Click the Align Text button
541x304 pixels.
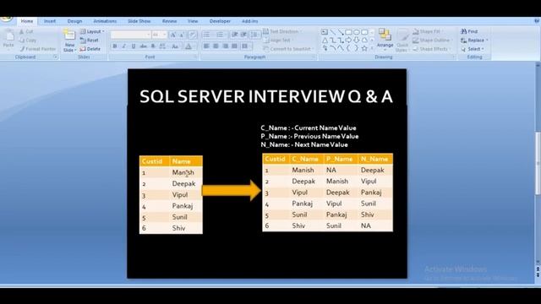pos(278,41)
